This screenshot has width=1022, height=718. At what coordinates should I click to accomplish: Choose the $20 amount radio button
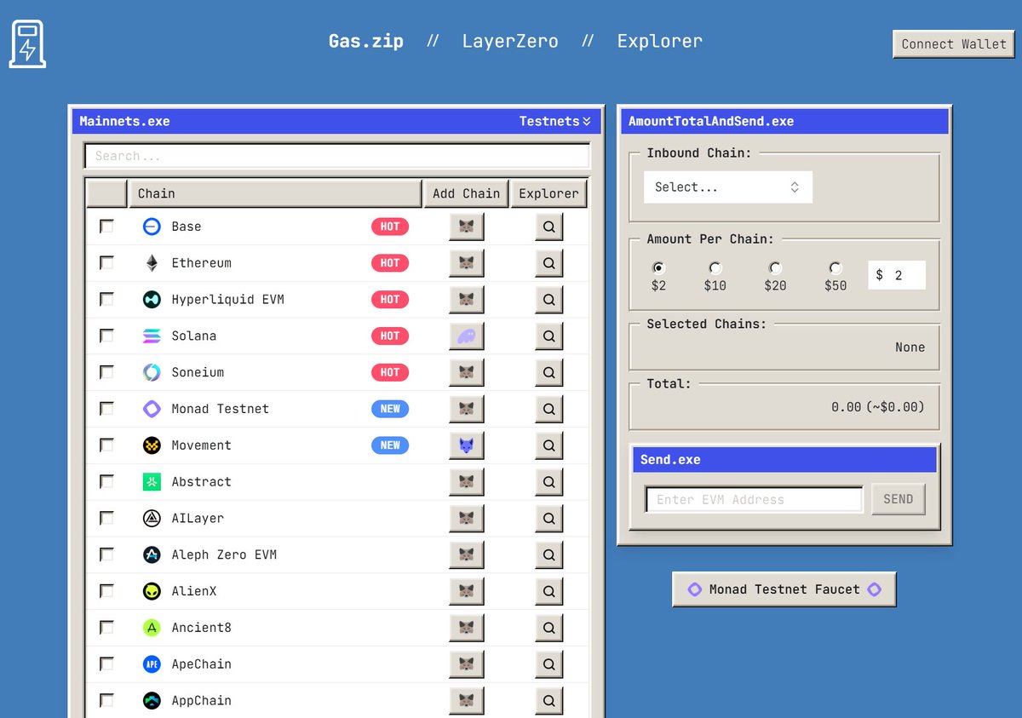pyautogui.click(x=775, y=268)
